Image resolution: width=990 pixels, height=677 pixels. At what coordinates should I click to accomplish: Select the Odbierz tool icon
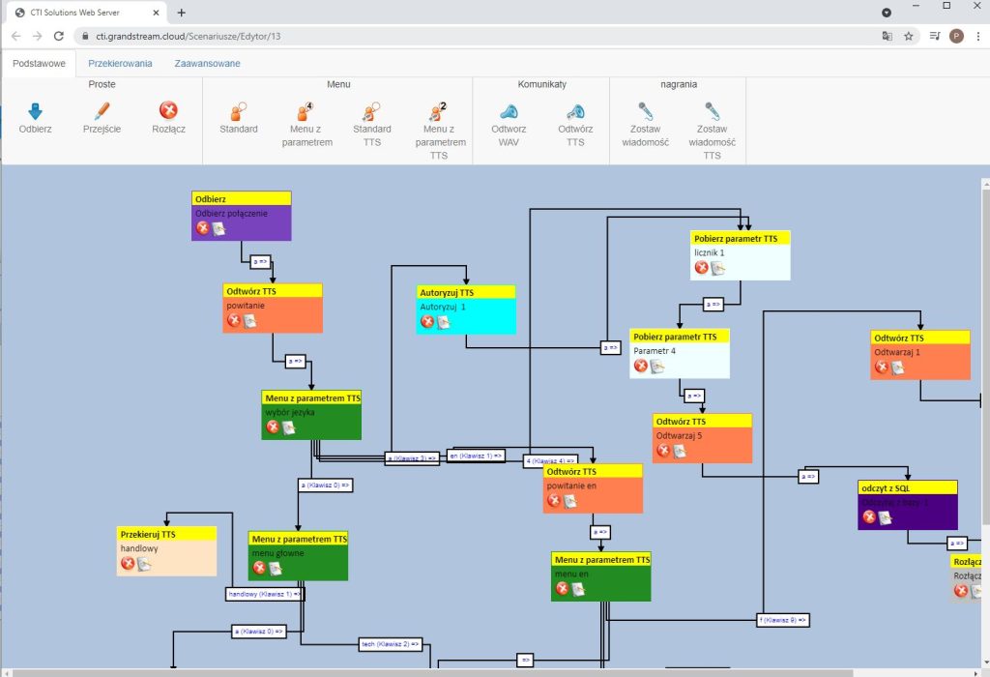(x=36, y=110)
